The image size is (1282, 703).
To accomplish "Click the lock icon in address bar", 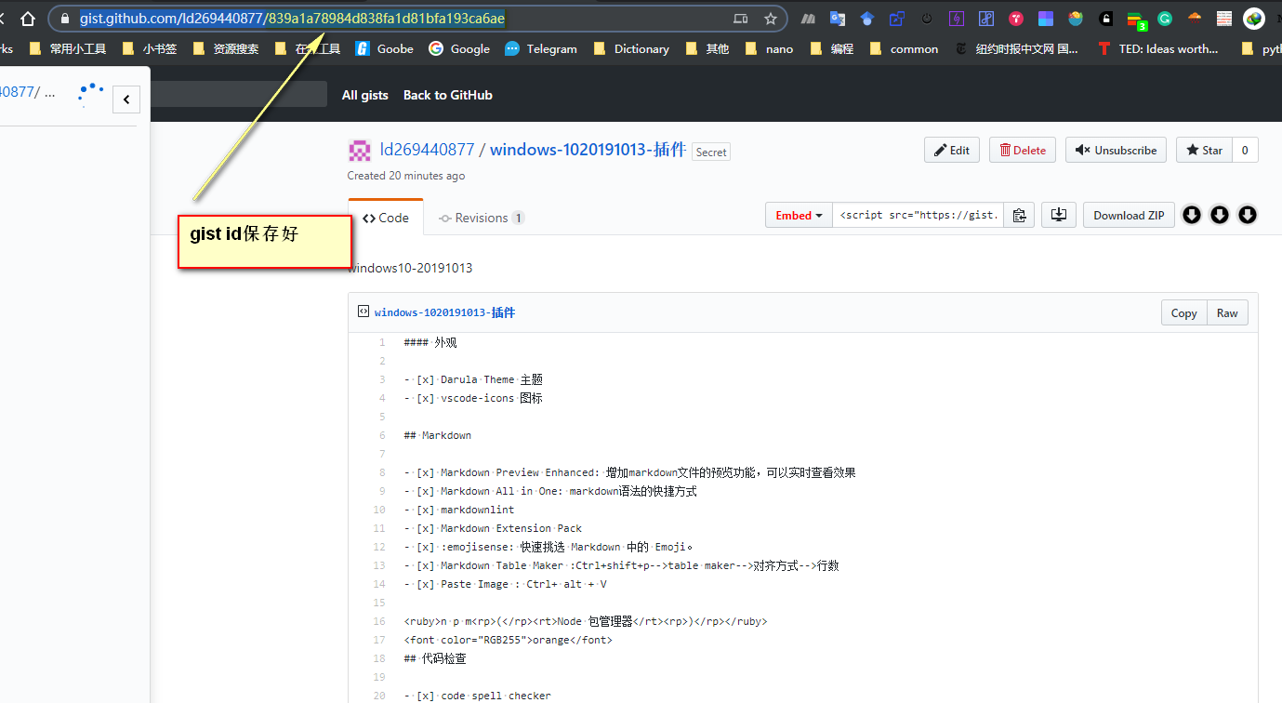I will [64, 19].
